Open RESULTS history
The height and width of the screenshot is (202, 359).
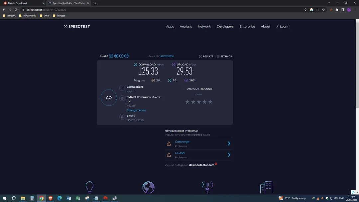[x=206, y=56]
